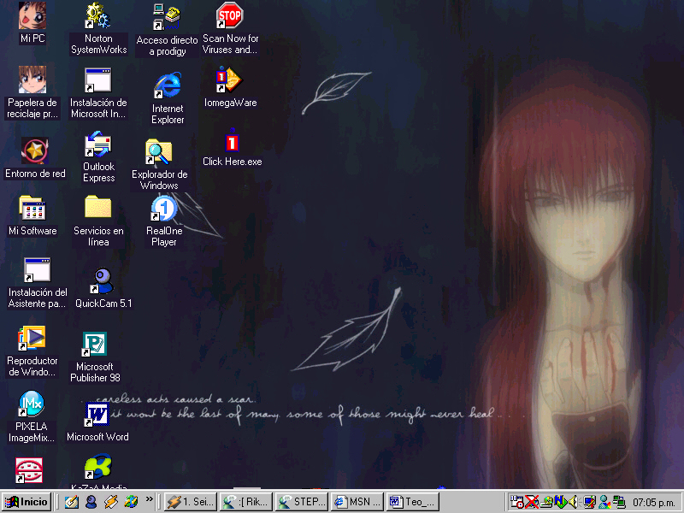Screen dimensions: 684x513
Task: Switch to the 'STEP...' messenger window
Action: [302, 502]
